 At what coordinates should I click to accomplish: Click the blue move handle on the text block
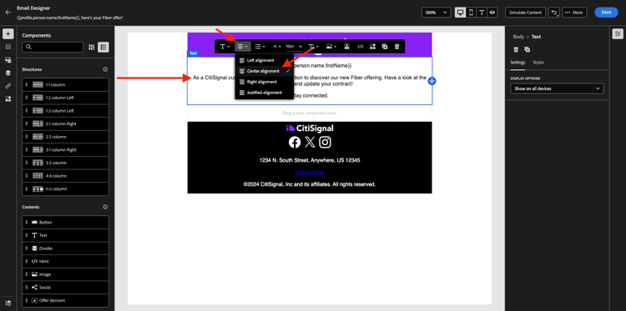coord(432,81)
